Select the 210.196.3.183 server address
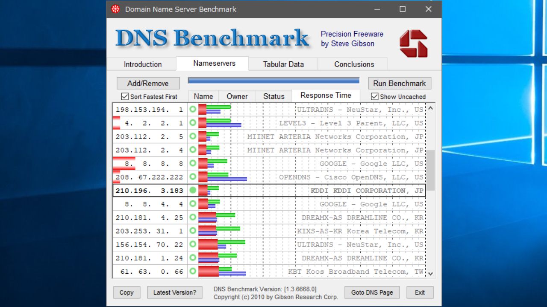The image size is (547, 307). click(149, 190)
